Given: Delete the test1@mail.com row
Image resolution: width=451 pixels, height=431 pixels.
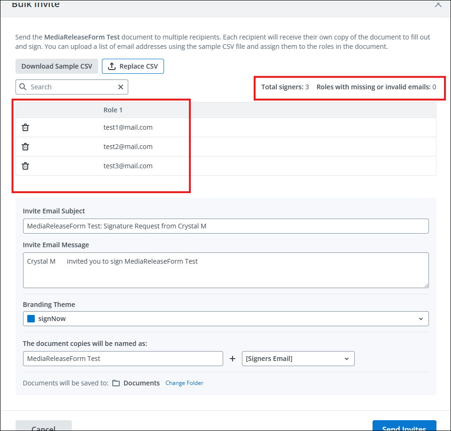Looking at the screenshot, I should pos(25,127).
